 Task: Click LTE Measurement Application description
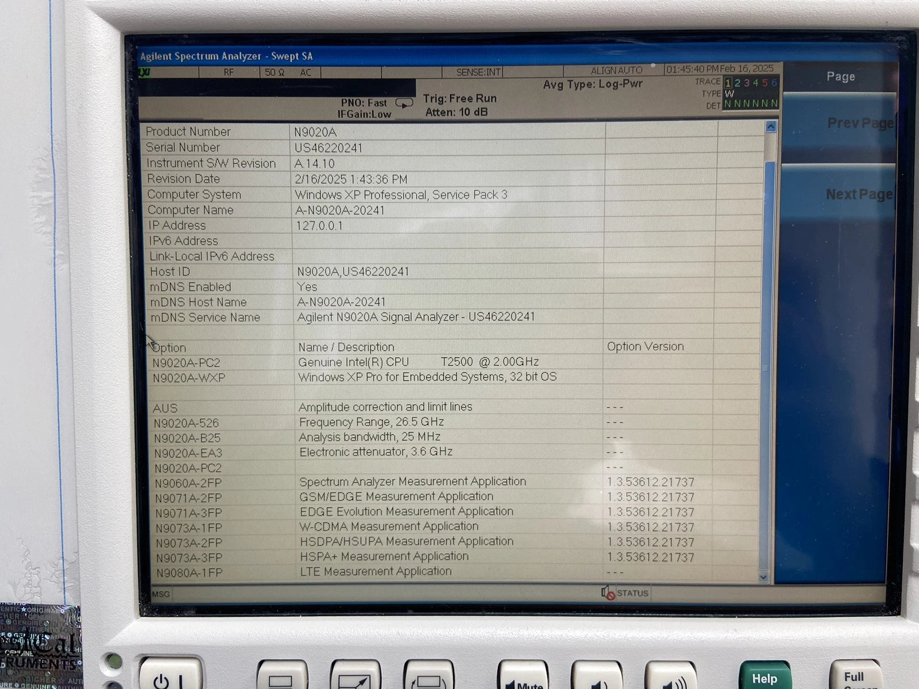tap(376, 571)
